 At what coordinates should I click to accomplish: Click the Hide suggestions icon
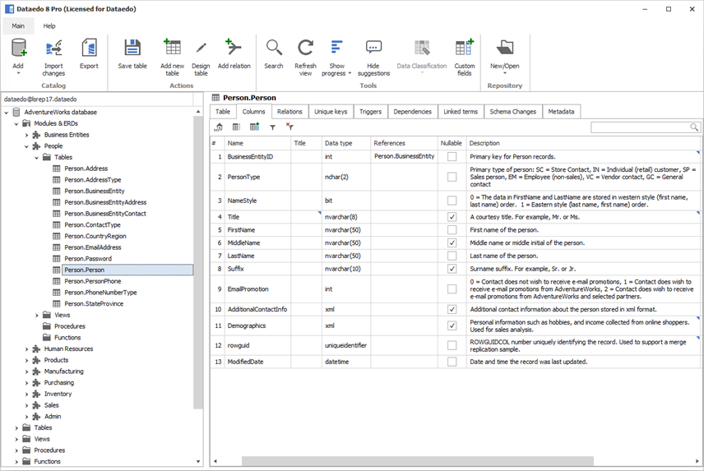coord(373,48)
